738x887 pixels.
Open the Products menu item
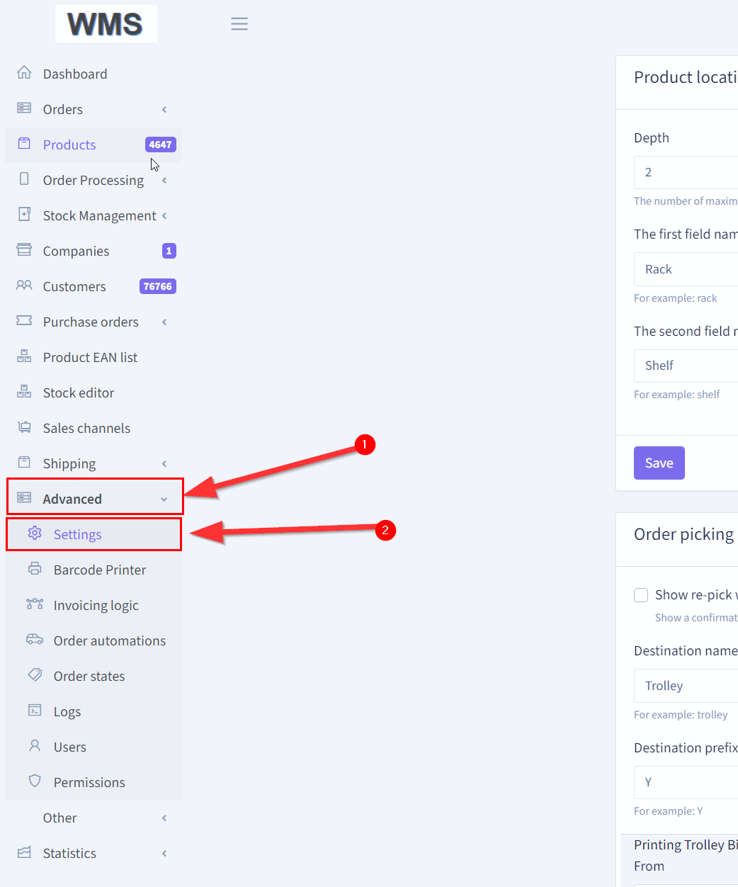[x=69, y=145]
